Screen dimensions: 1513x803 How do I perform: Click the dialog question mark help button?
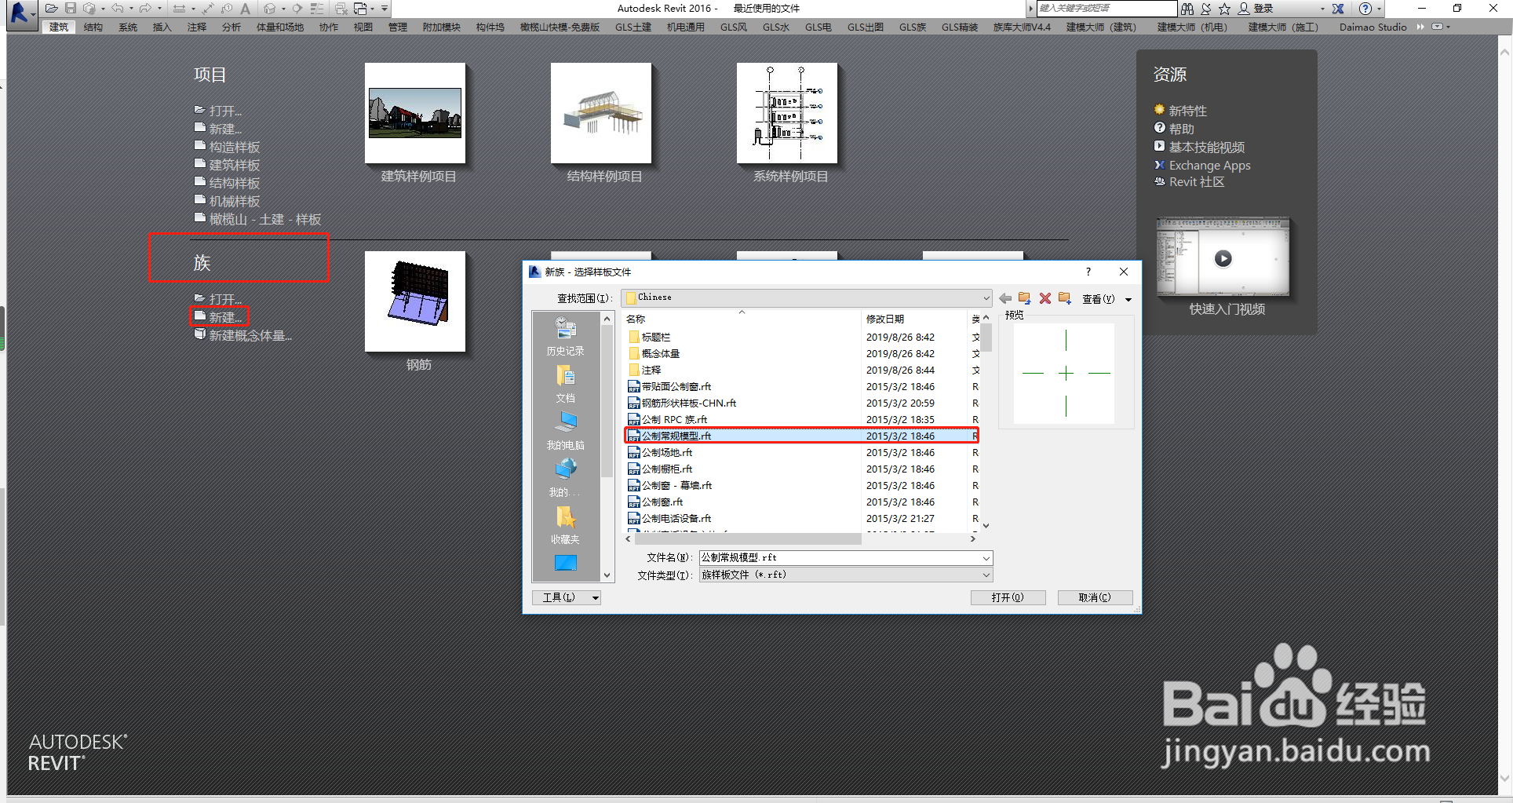pos(1088,272)
